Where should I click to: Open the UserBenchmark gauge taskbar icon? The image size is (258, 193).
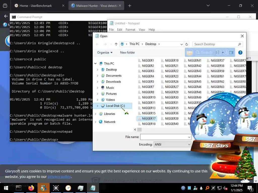pos(68,188)
